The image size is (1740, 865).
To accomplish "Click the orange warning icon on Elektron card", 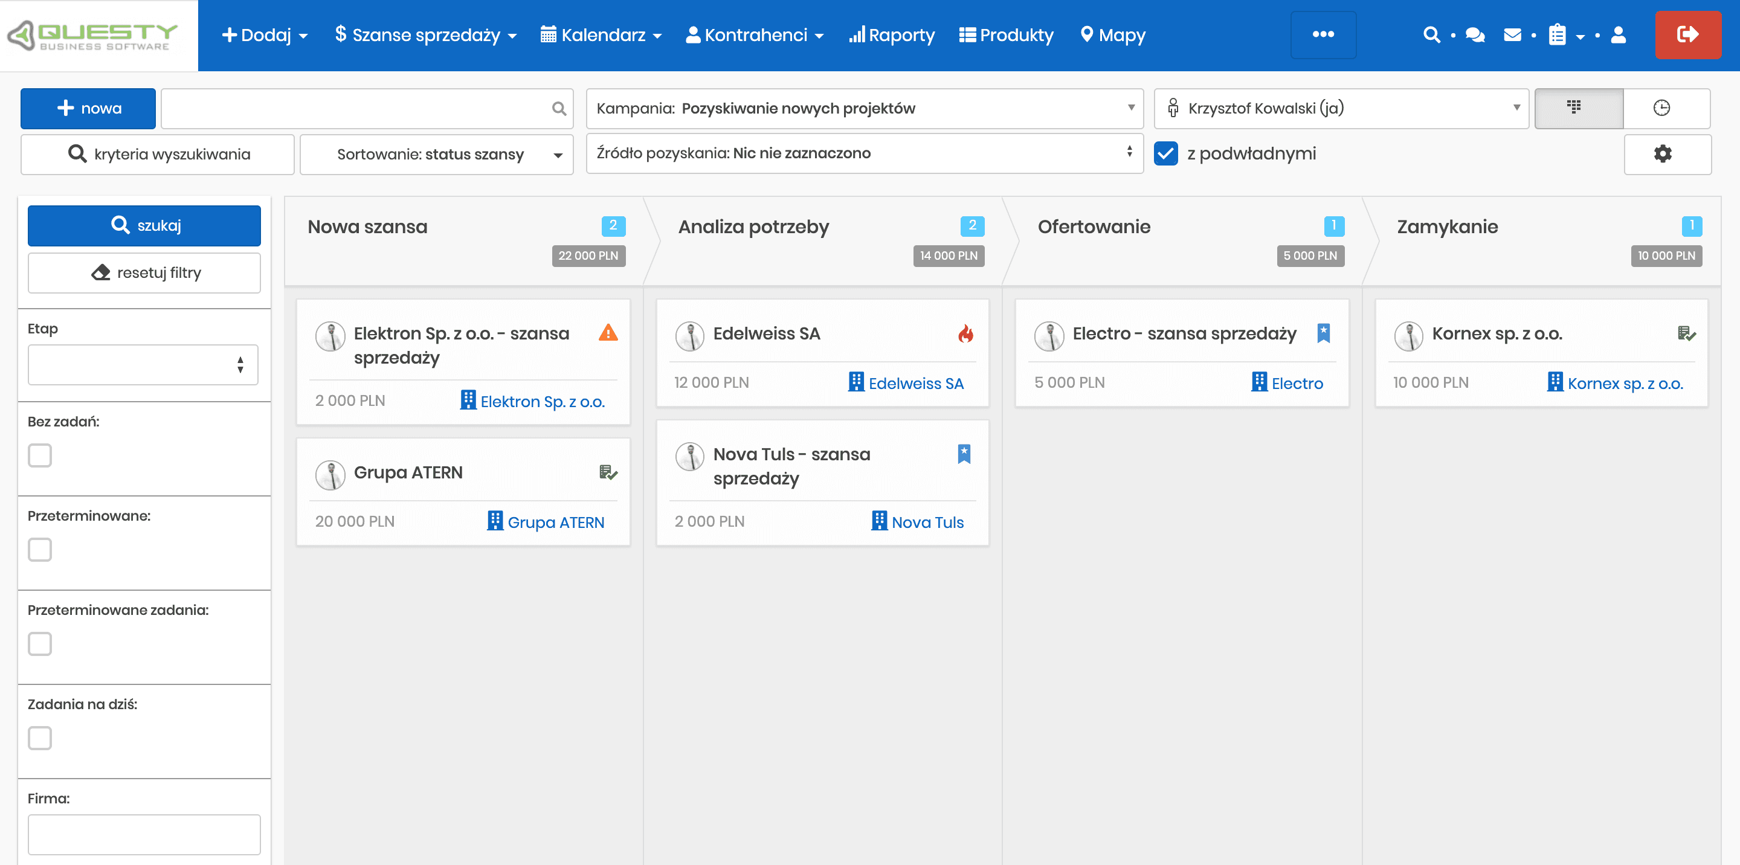I will pos(608,332).
